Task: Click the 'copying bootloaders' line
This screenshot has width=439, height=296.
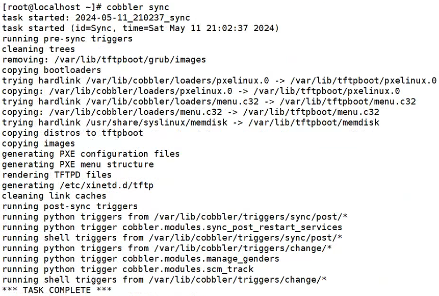Action: pos(51,70)
